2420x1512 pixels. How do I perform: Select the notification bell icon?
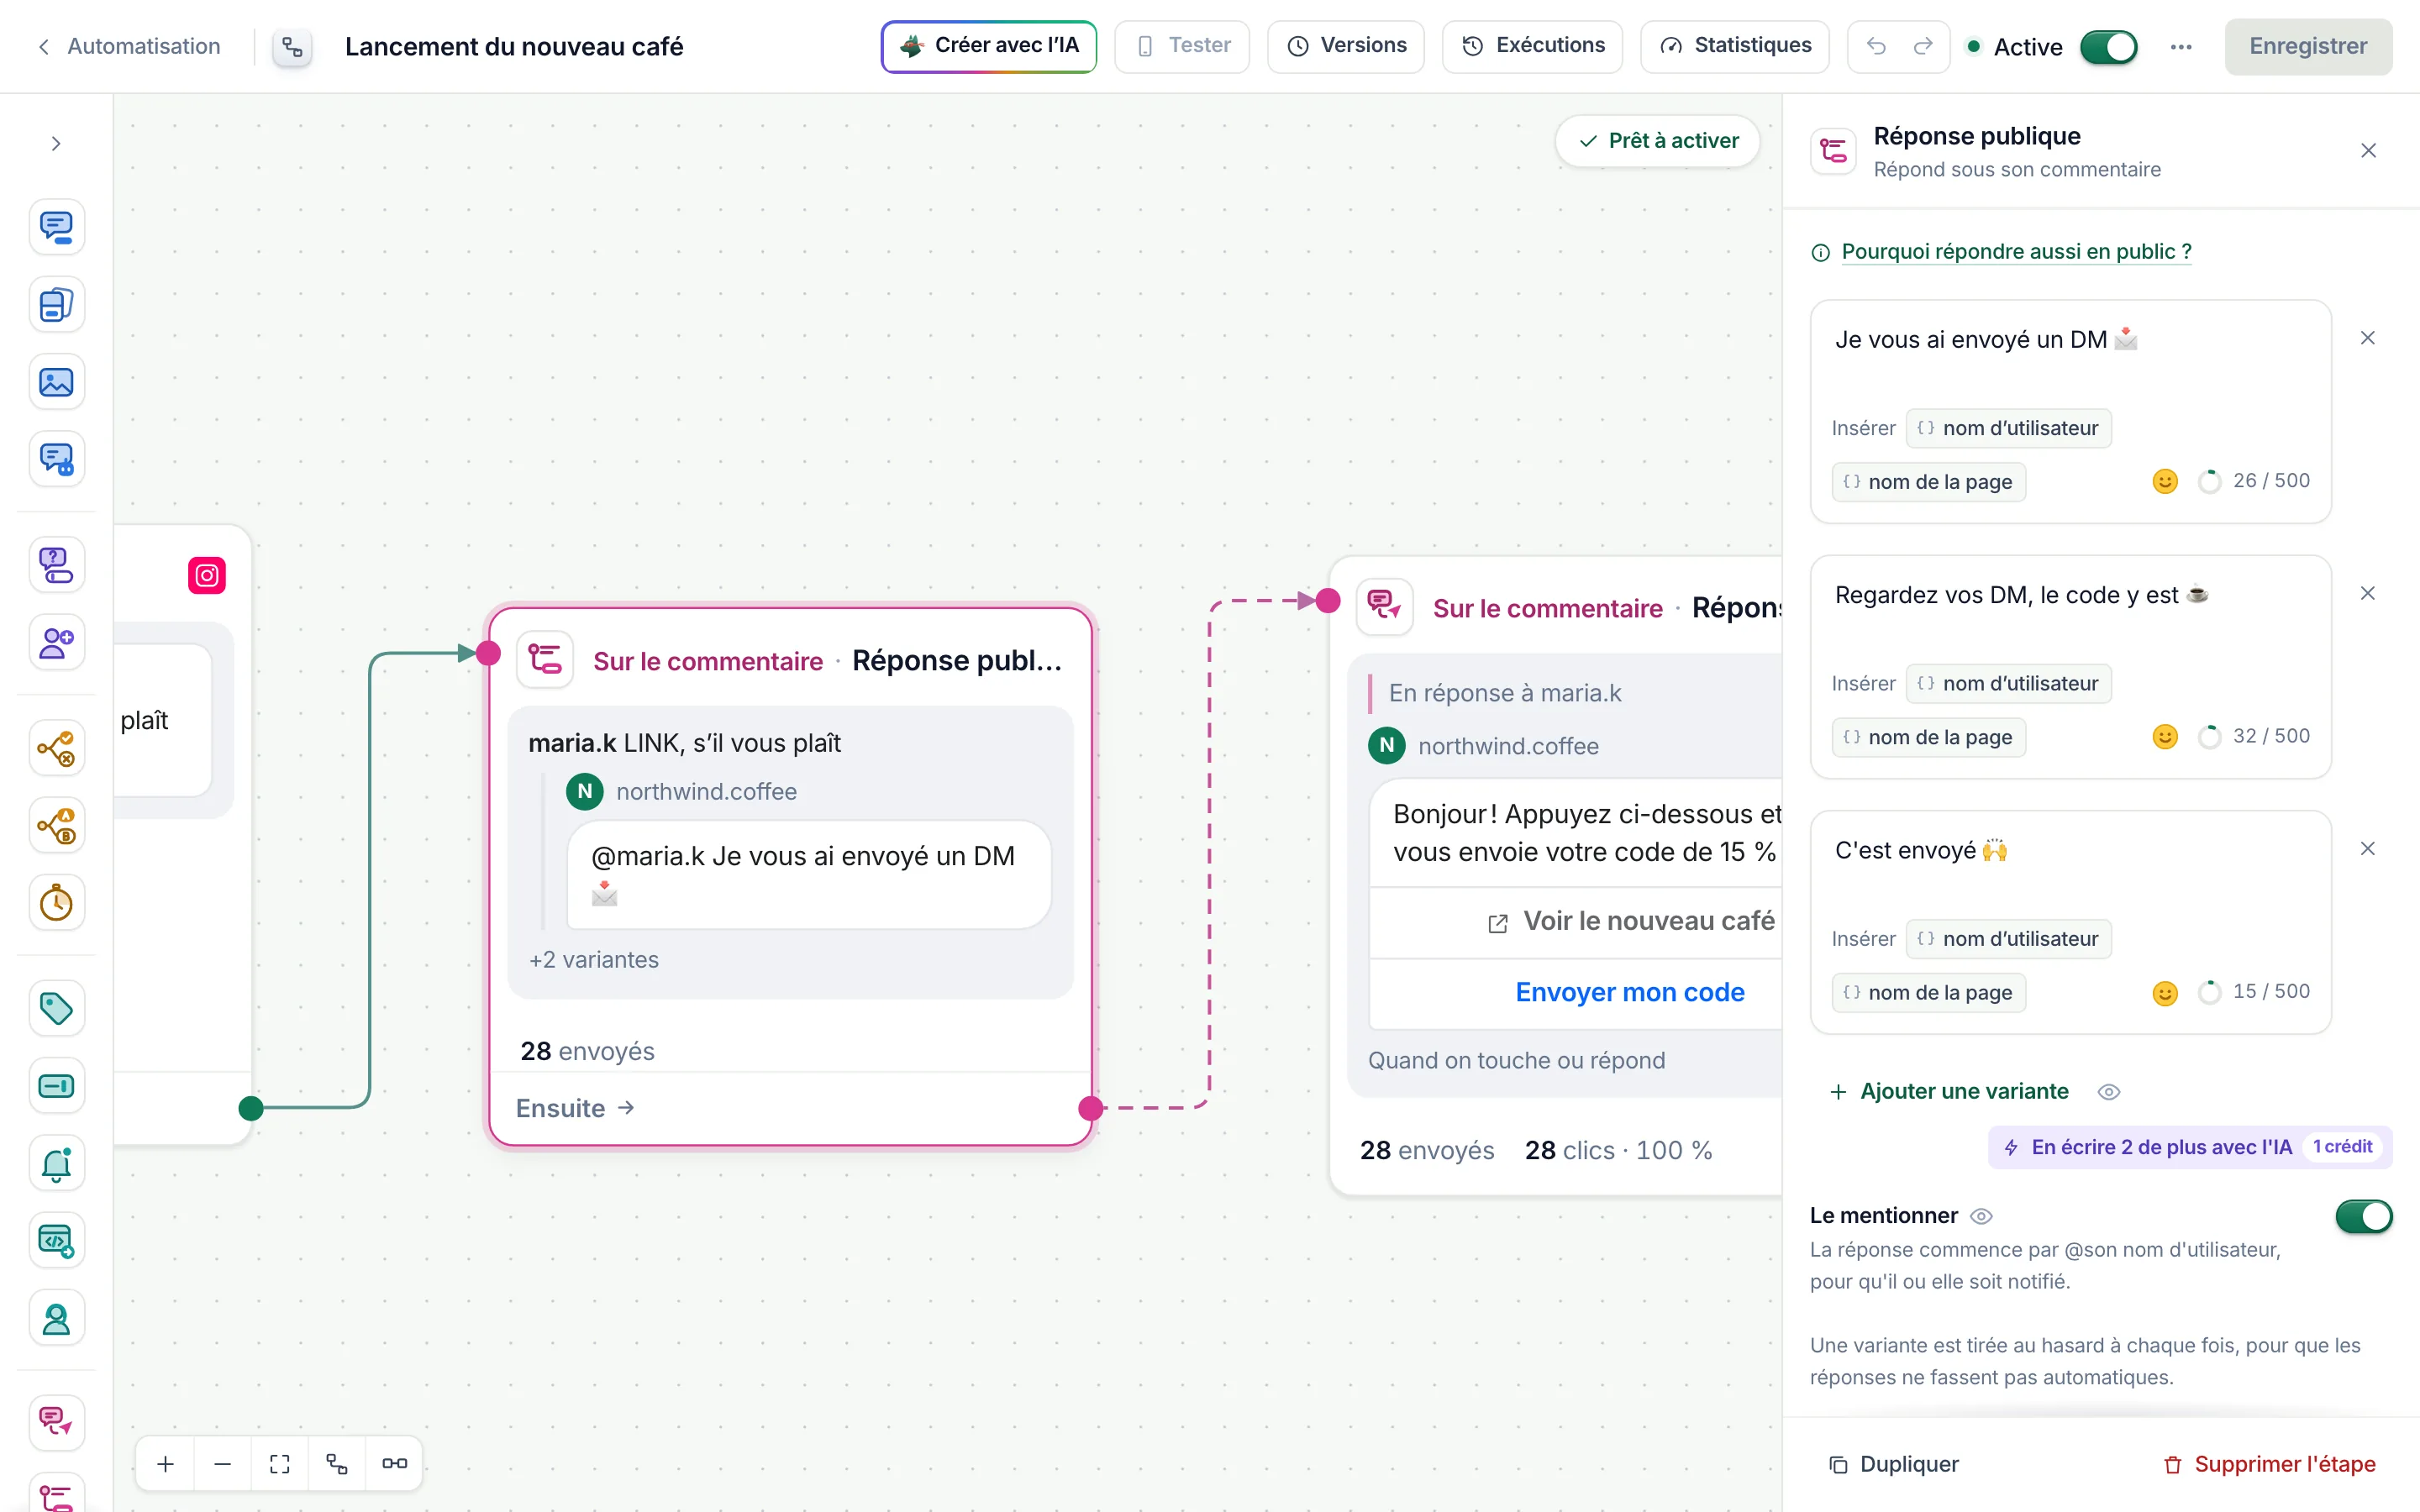56,1163
